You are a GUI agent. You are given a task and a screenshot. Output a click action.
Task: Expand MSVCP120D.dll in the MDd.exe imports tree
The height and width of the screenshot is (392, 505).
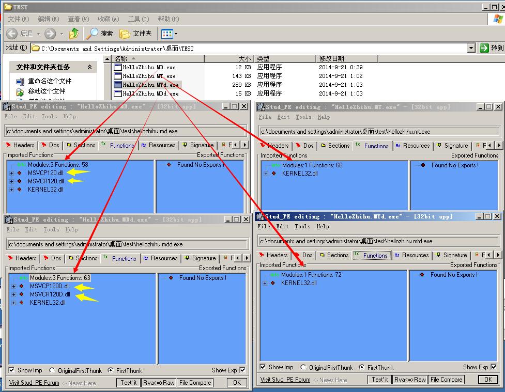pyautogui.click(x=13, y=286)
